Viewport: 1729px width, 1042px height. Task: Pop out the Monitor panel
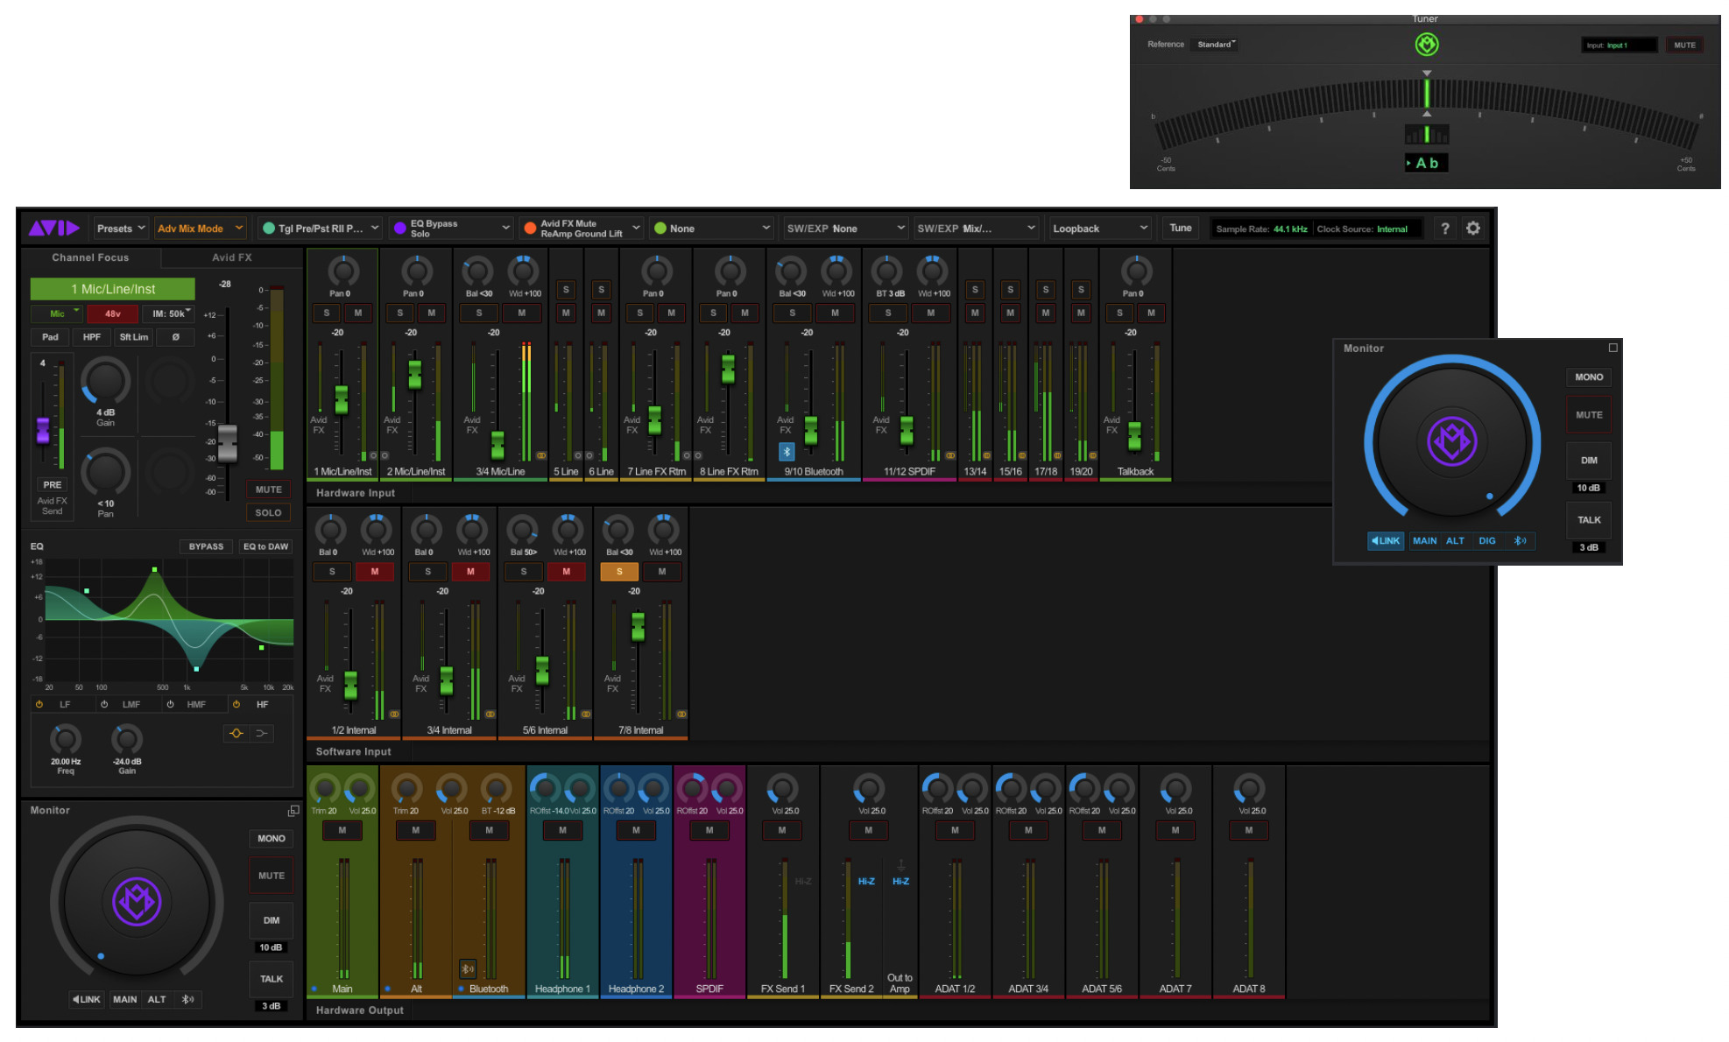pyautogui.click(x=293, y=811)
